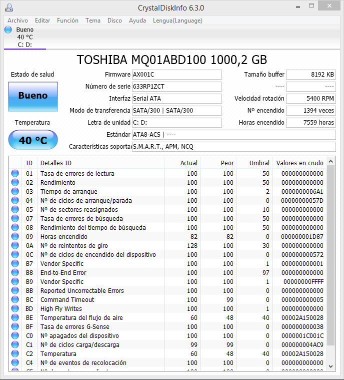The height and width of the screenshot is (380, 344).
Task: Click status orb for carga/descarga row C1
Action: click(x=15, y=344)
